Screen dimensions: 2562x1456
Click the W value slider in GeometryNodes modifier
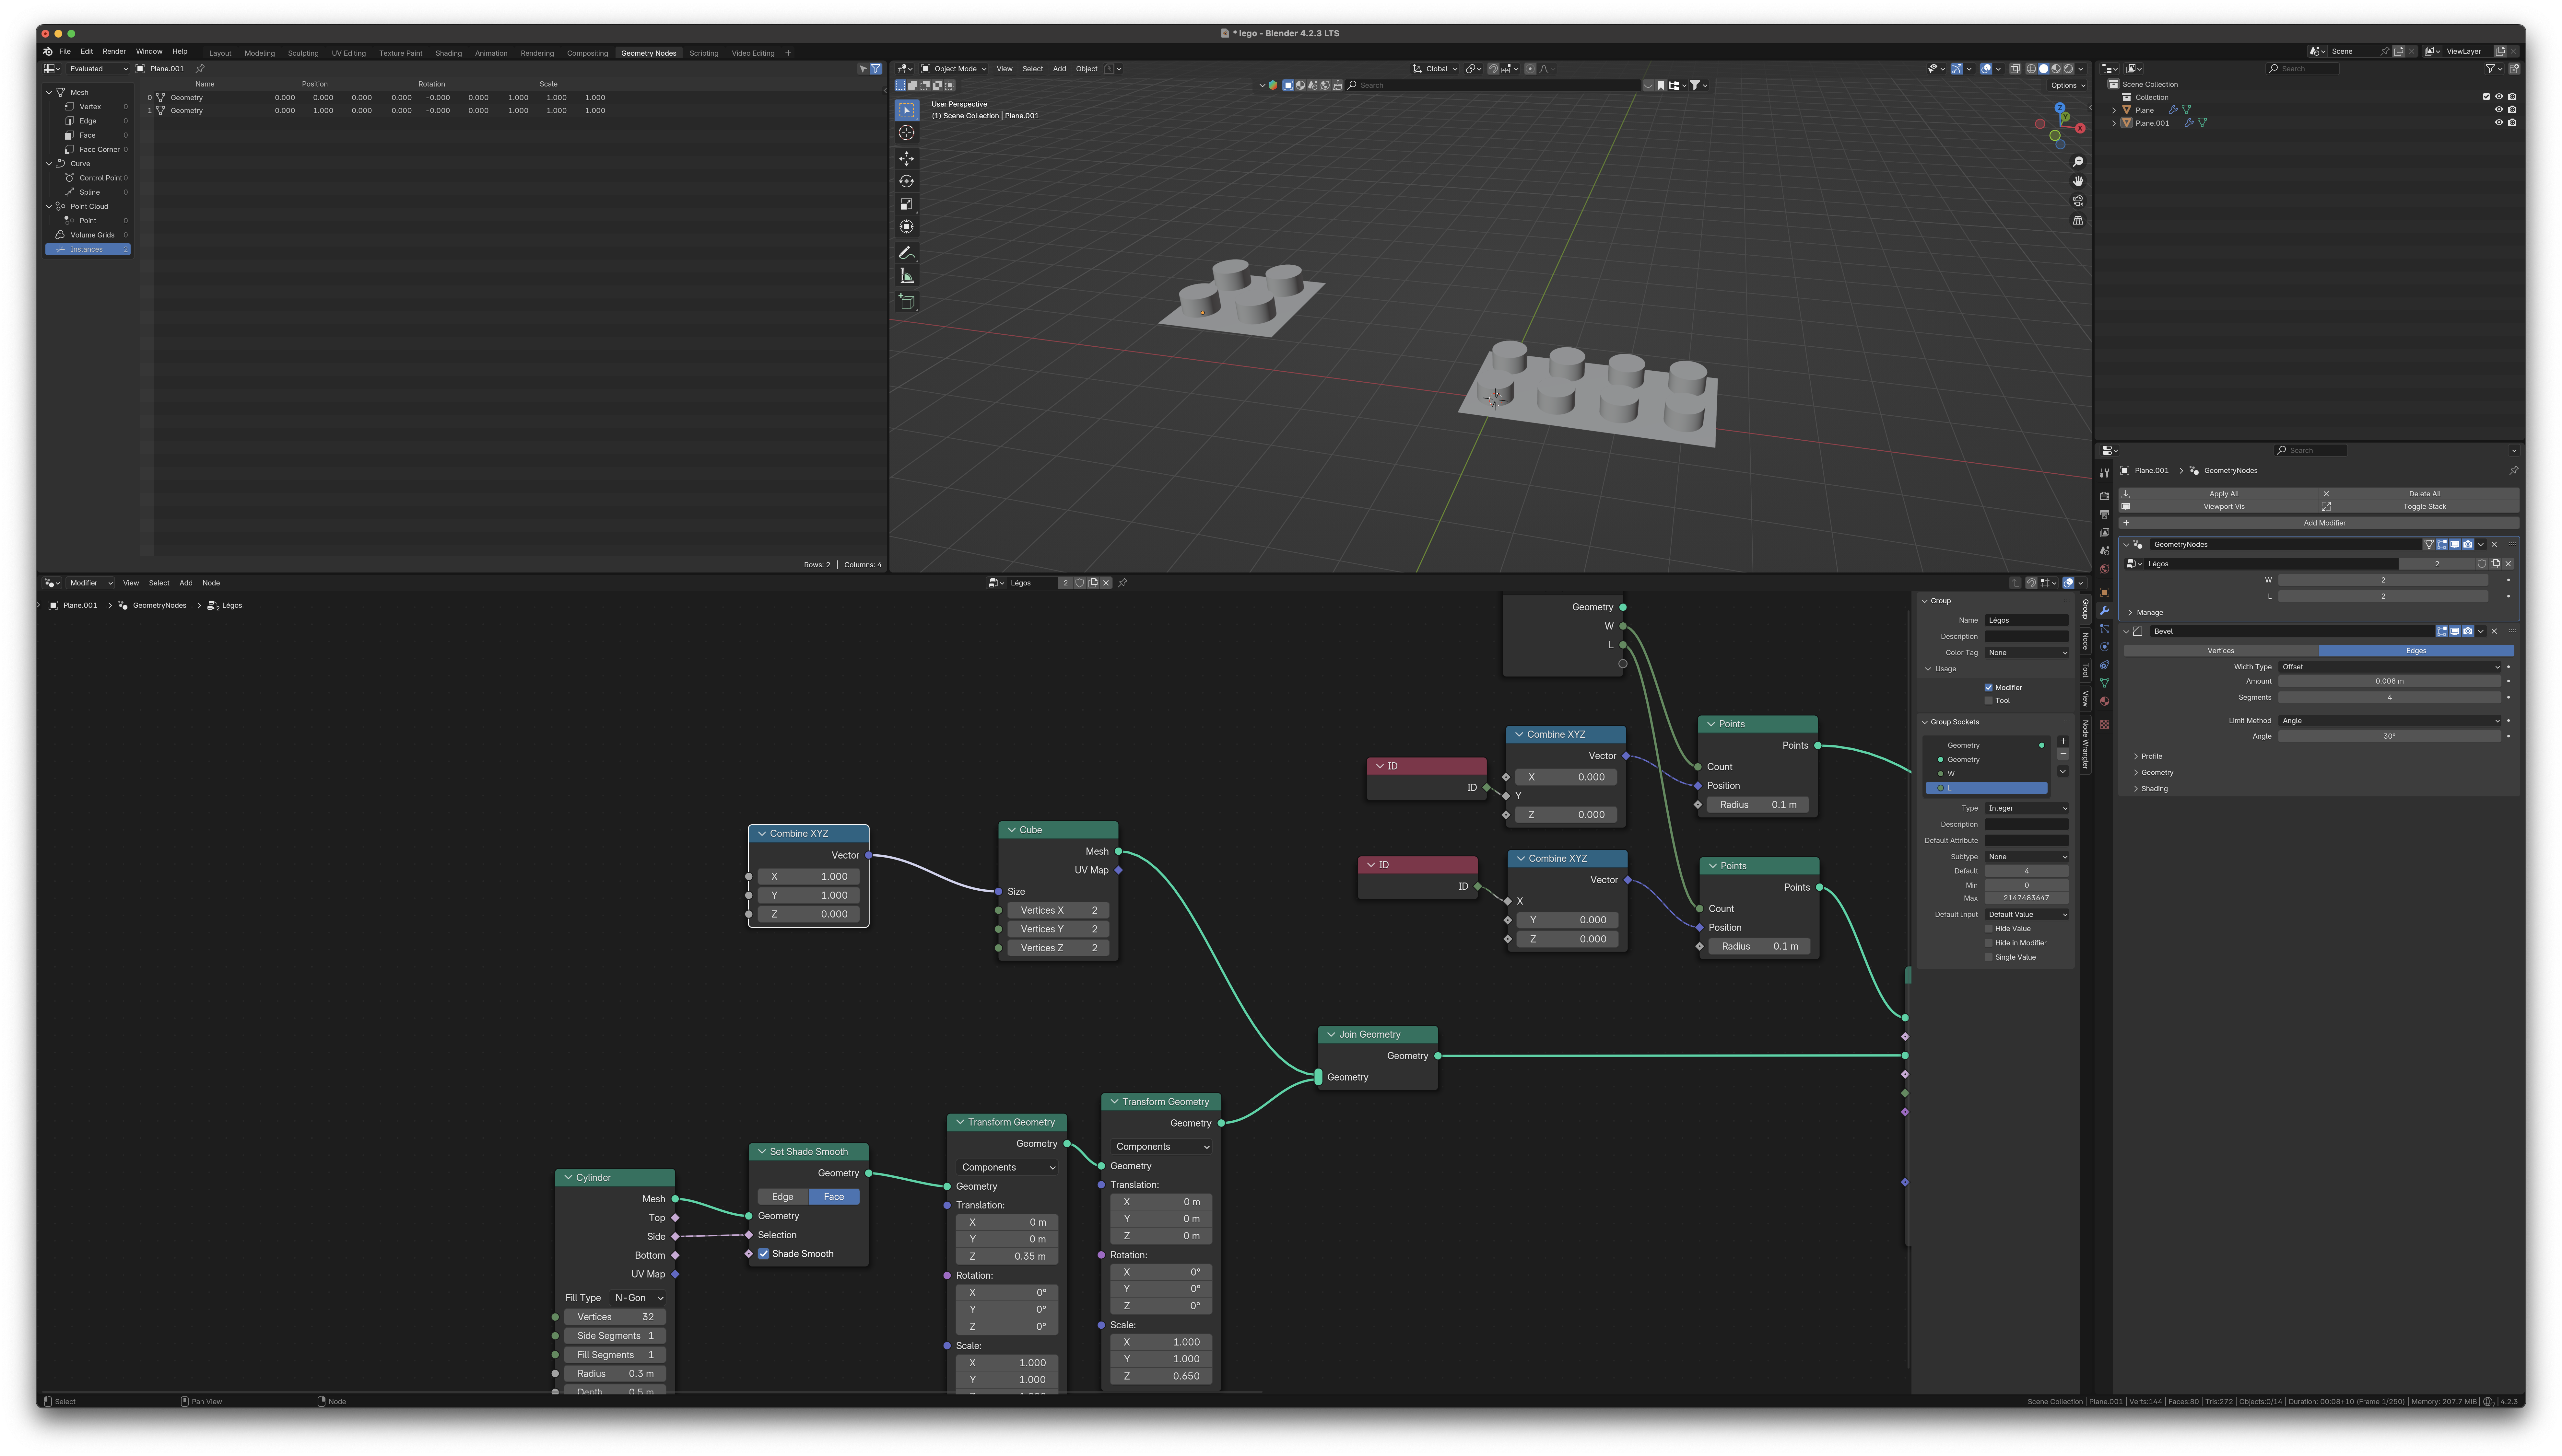point(2383,580)
